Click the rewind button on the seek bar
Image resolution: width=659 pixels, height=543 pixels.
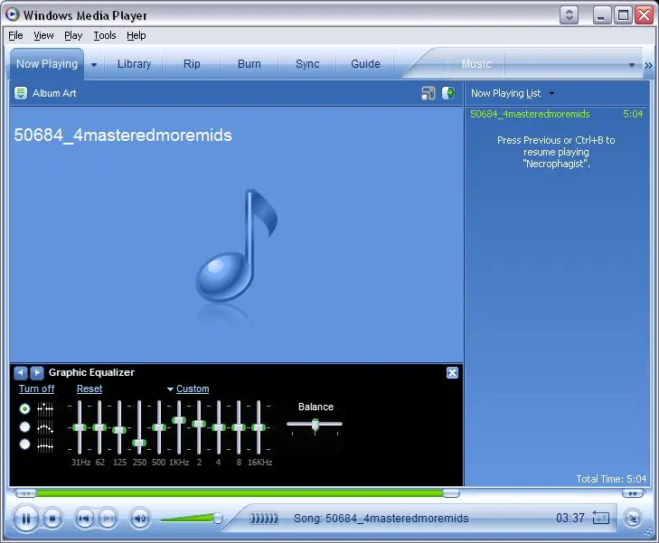pos(24,493)
